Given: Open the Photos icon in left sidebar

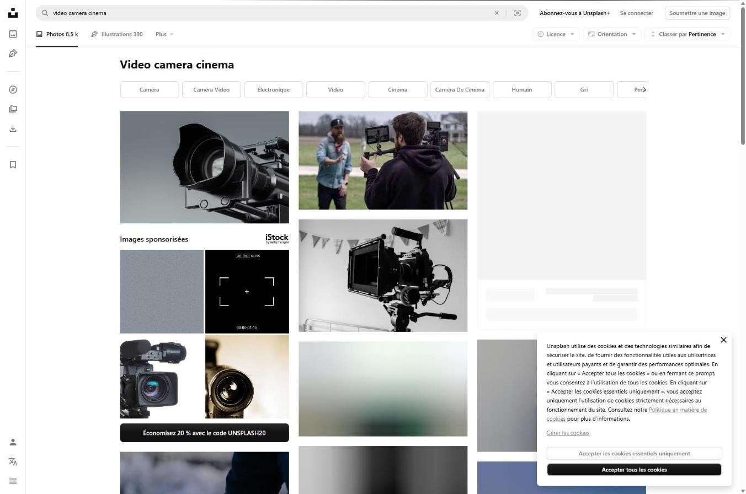Looking at the screenshot, I should click(x=13, y=34).
